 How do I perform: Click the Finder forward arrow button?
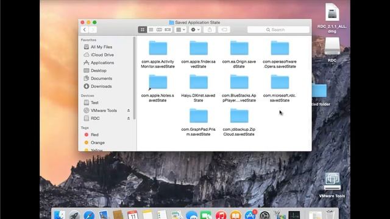coord(93,30)
